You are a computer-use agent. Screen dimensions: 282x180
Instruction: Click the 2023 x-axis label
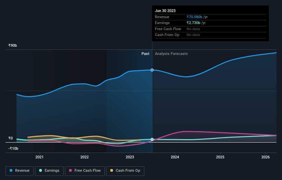tap(130, 157)
